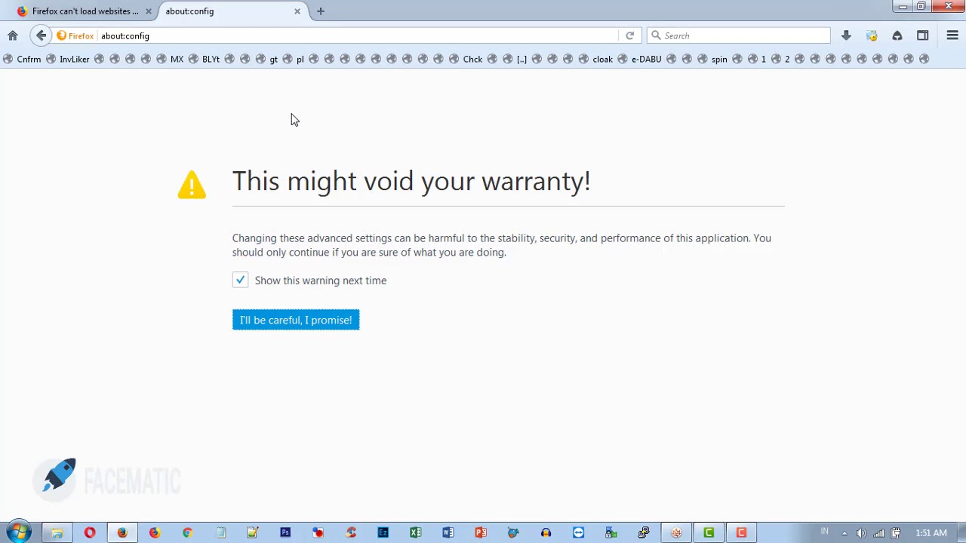Click the Firefox Home icon

13,35
